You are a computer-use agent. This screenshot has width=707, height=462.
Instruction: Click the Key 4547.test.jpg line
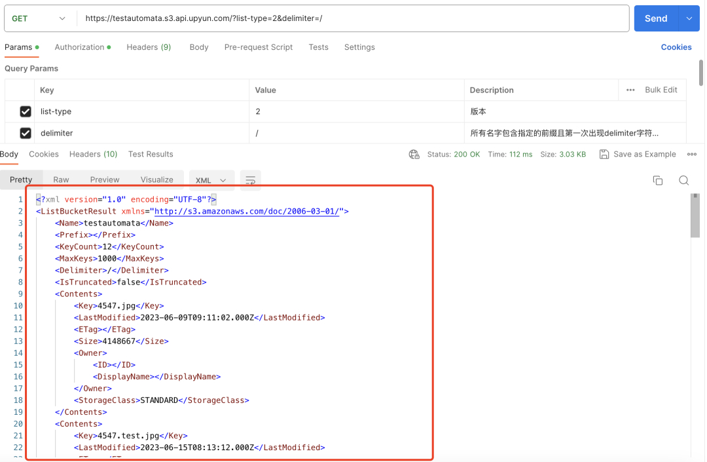point(131,436)
